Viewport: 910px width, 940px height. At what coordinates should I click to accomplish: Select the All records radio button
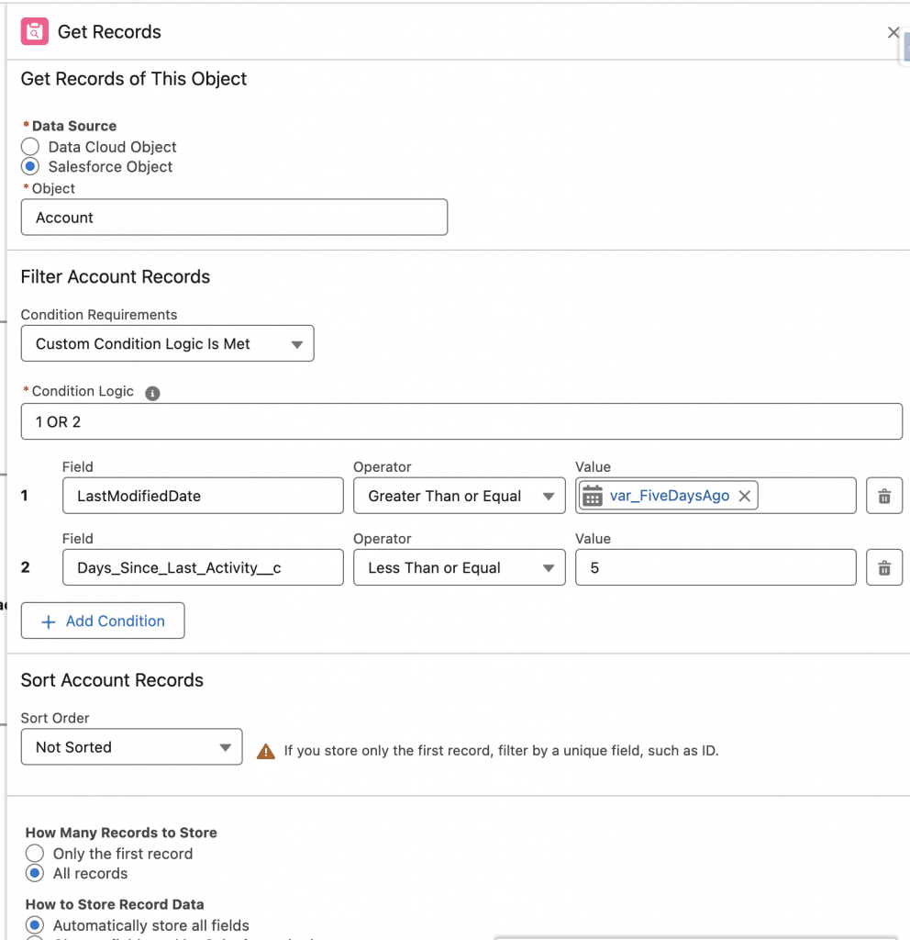pyautogui.click(x=35, y=874)
